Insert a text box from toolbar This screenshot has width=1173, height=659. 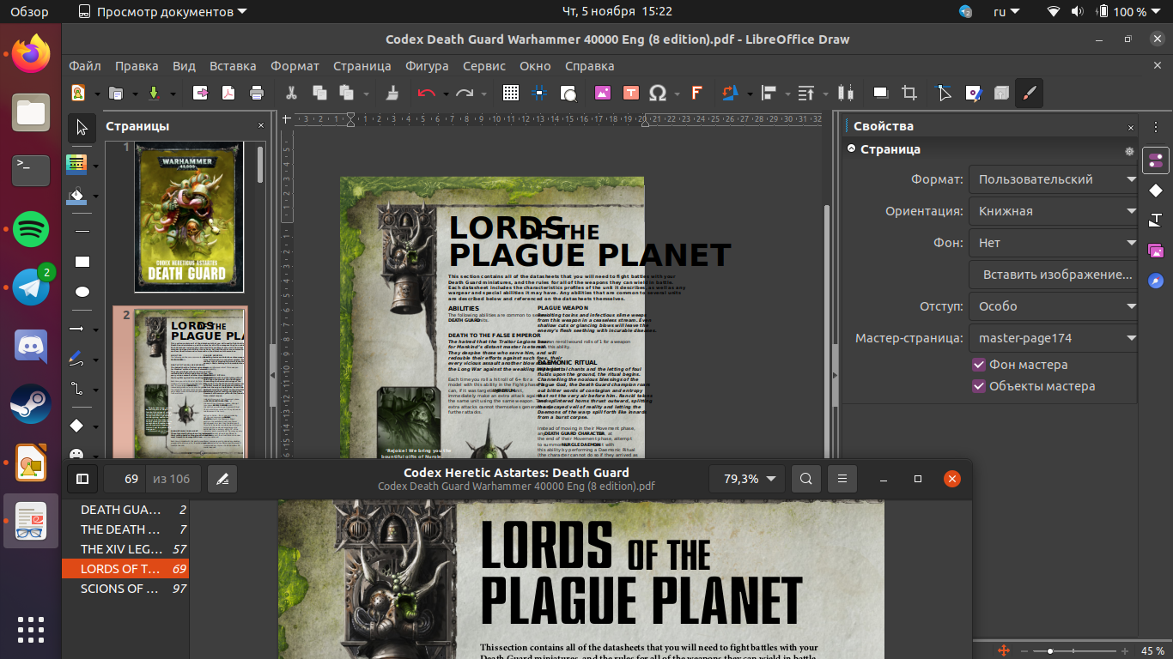coord(631,93)
